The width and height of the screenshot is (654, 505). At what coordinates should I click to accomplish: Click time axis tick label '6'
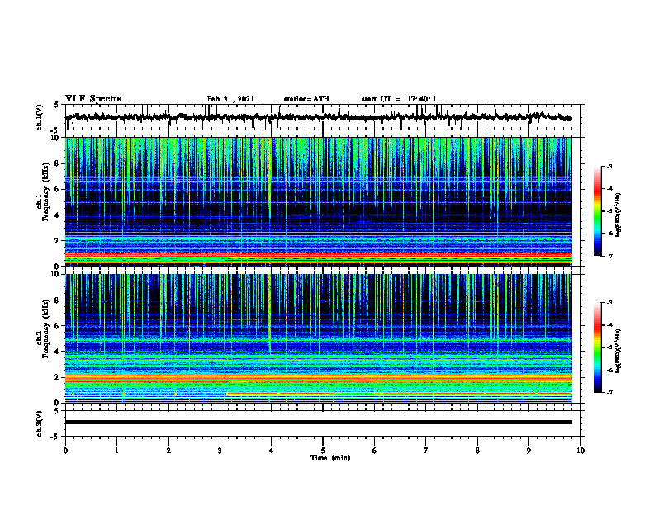coord(375,451)
